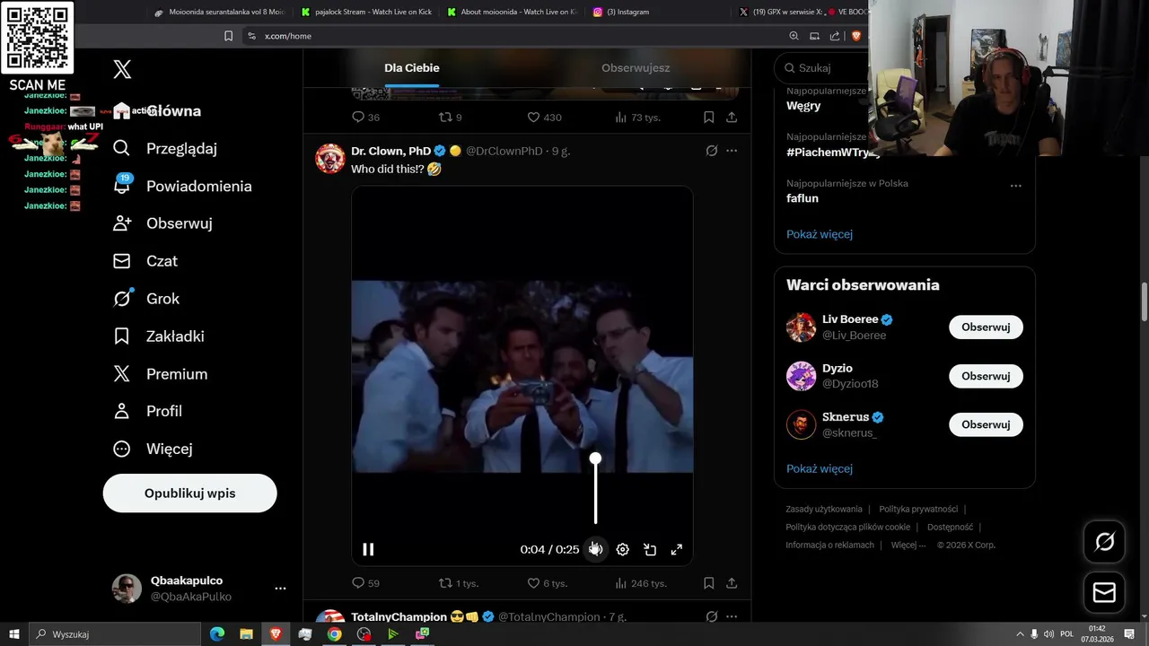Expand Więcej menu in sidebar
The height and width of the screenshot is (646, 1149).
point(153,449)
